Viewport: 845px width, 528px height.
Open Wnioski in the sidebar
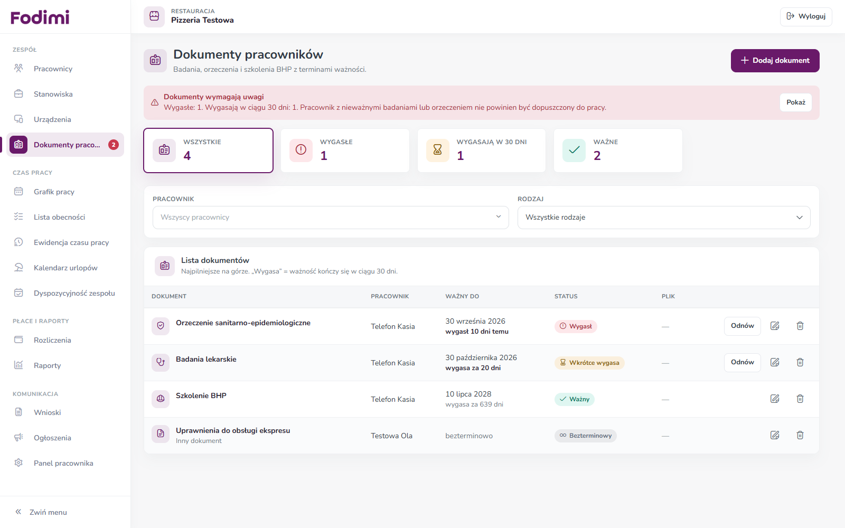click(x=65, y=412)
